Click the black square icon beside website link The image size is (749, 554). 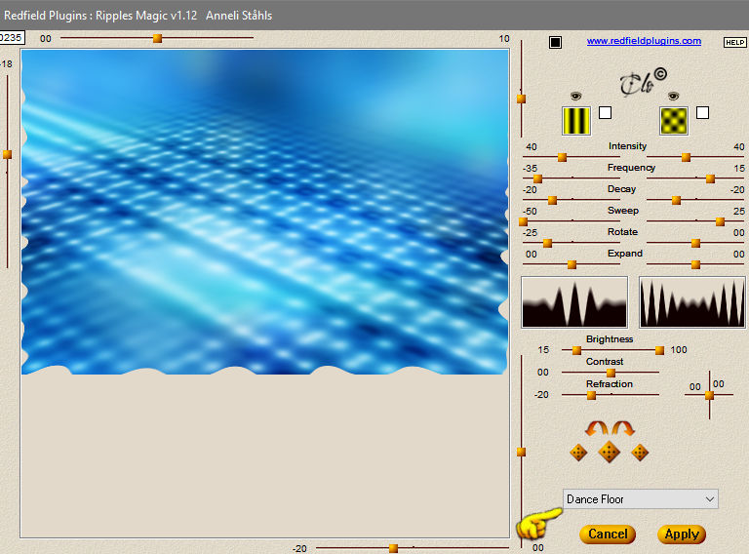(x=555, y=42)
